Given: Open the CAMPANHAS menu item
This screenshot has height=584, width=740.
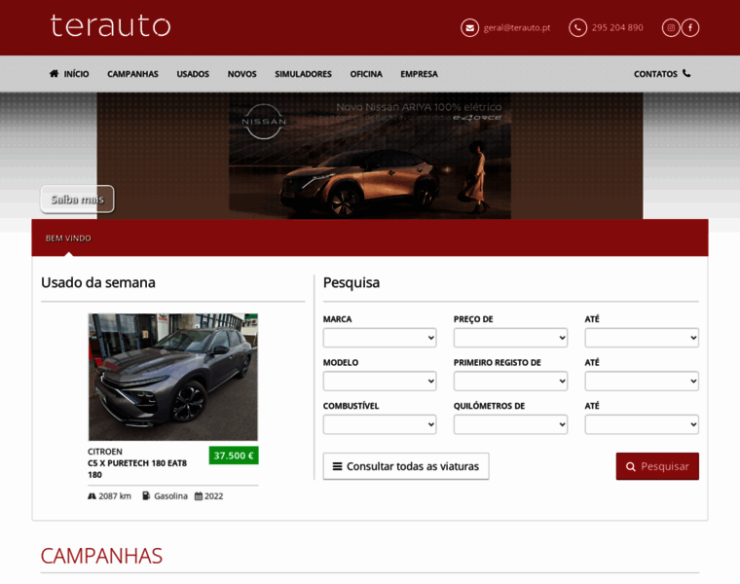Looking at the screenshot, I should click(132, 74).
